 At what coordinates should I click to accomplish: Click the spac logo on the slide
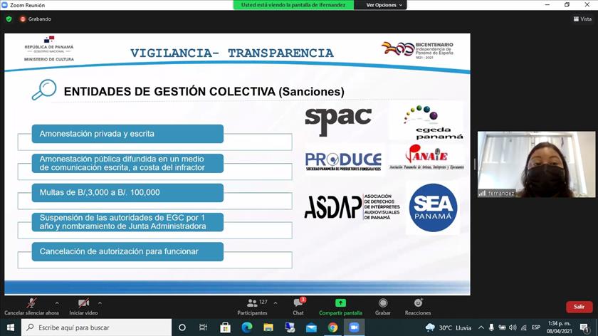coord(338,120)
